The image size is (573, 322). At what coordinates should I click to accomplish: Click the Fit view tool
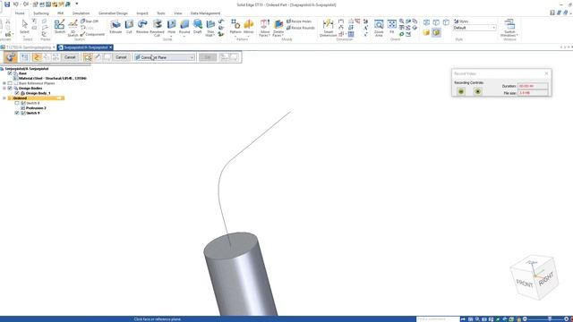392,27
